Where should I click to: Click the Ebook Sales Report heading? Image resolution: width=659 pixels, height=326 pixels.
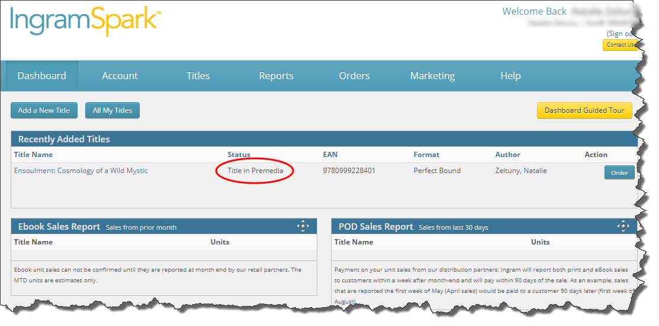point(59,227)
